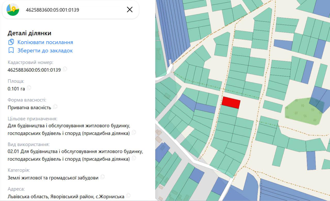Click Землі житлової та громадської забудови text
Viewport: 330px width, 201px height.
53,178
